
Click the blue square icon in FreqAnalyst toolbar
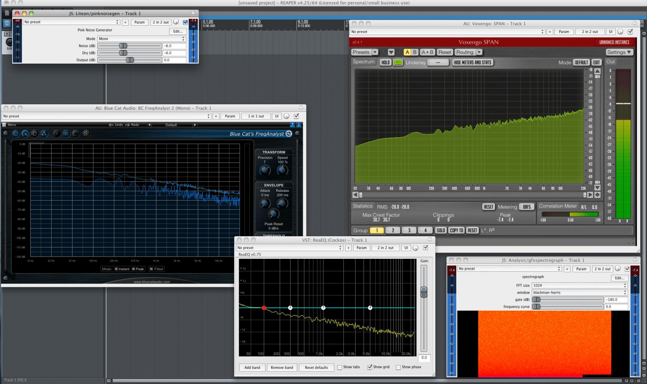click(x=66, y=134)
